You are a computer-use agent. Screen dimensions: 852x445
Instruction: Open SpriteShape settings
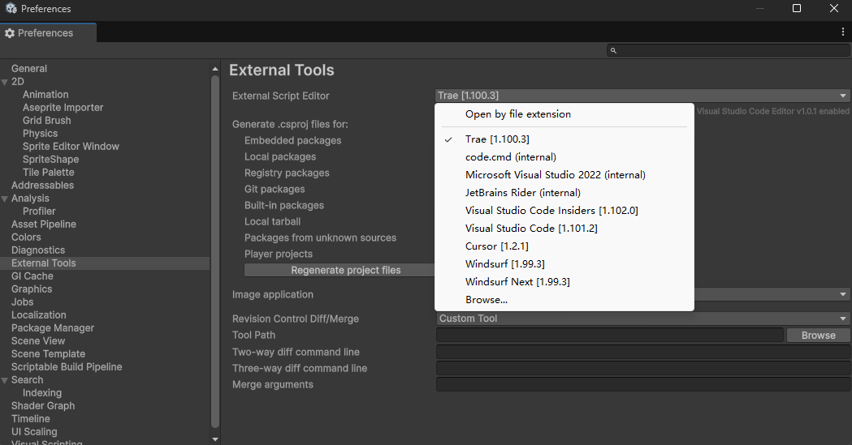pyautogui.click(x=50, y=160)
